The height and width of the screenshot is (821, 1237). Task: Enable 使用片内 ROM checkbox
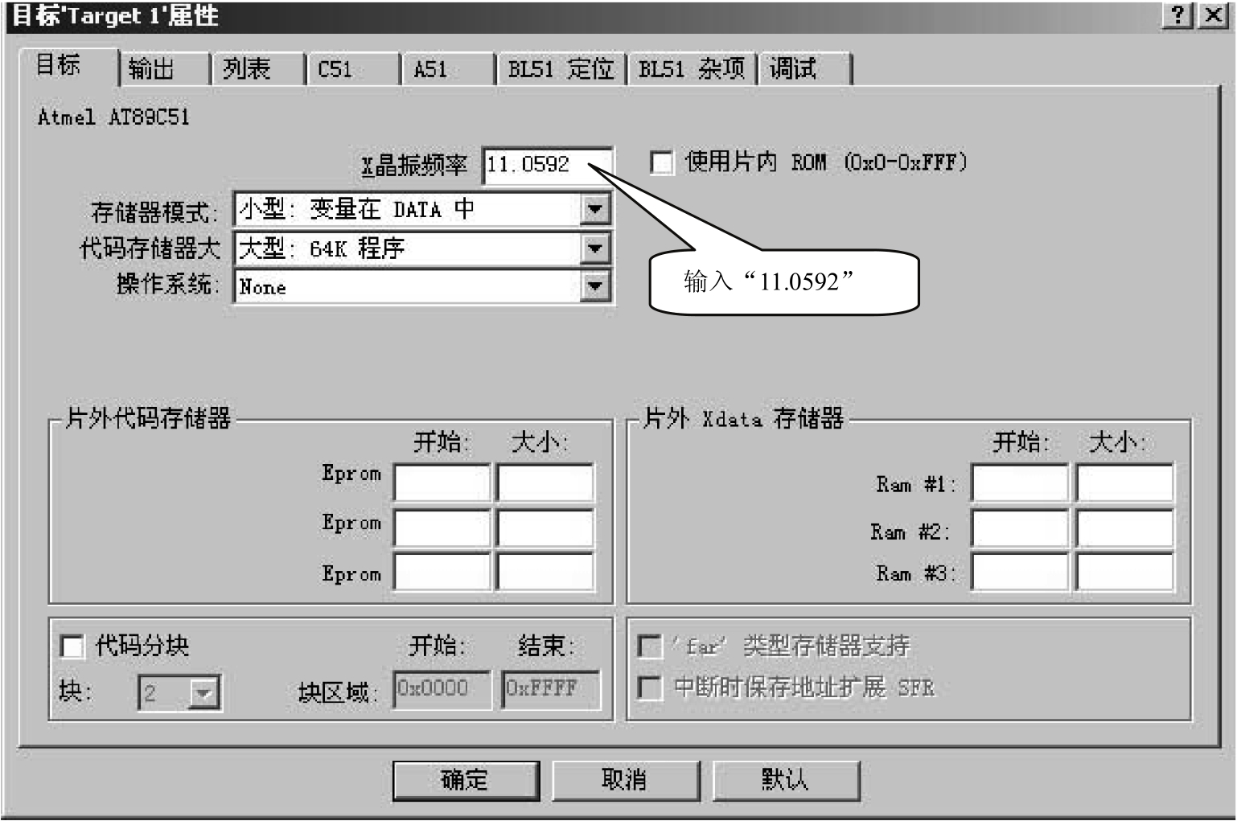point(662,162)
